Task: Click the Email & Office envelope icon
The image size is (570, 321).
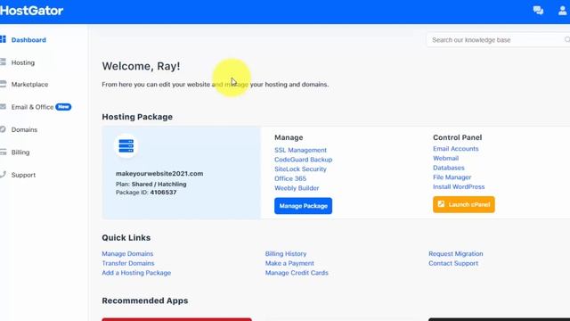Action: click(x=3, y=107)
